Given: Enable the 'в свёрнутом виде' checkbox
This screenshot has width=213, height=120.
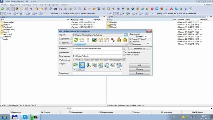Looking at the screenshot, I should coord(124,52).
